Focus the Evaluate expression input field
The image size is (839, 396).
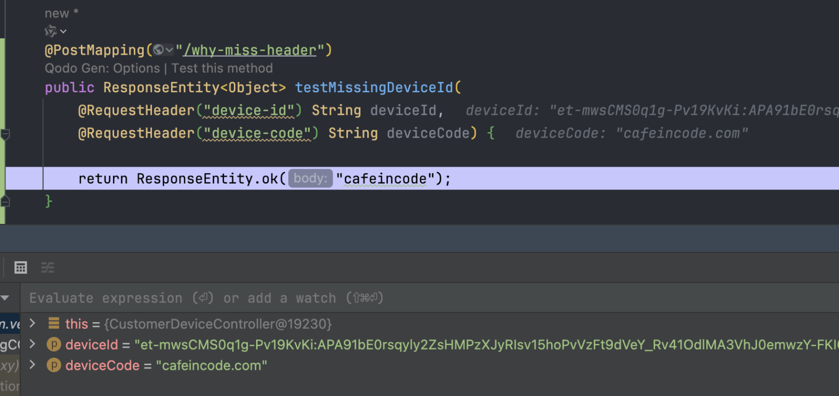(x=382, y=298)
